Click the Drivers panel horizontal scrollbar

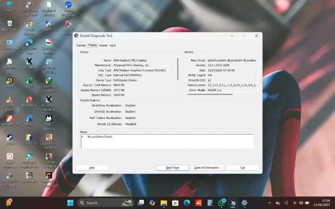click(210, 94)
